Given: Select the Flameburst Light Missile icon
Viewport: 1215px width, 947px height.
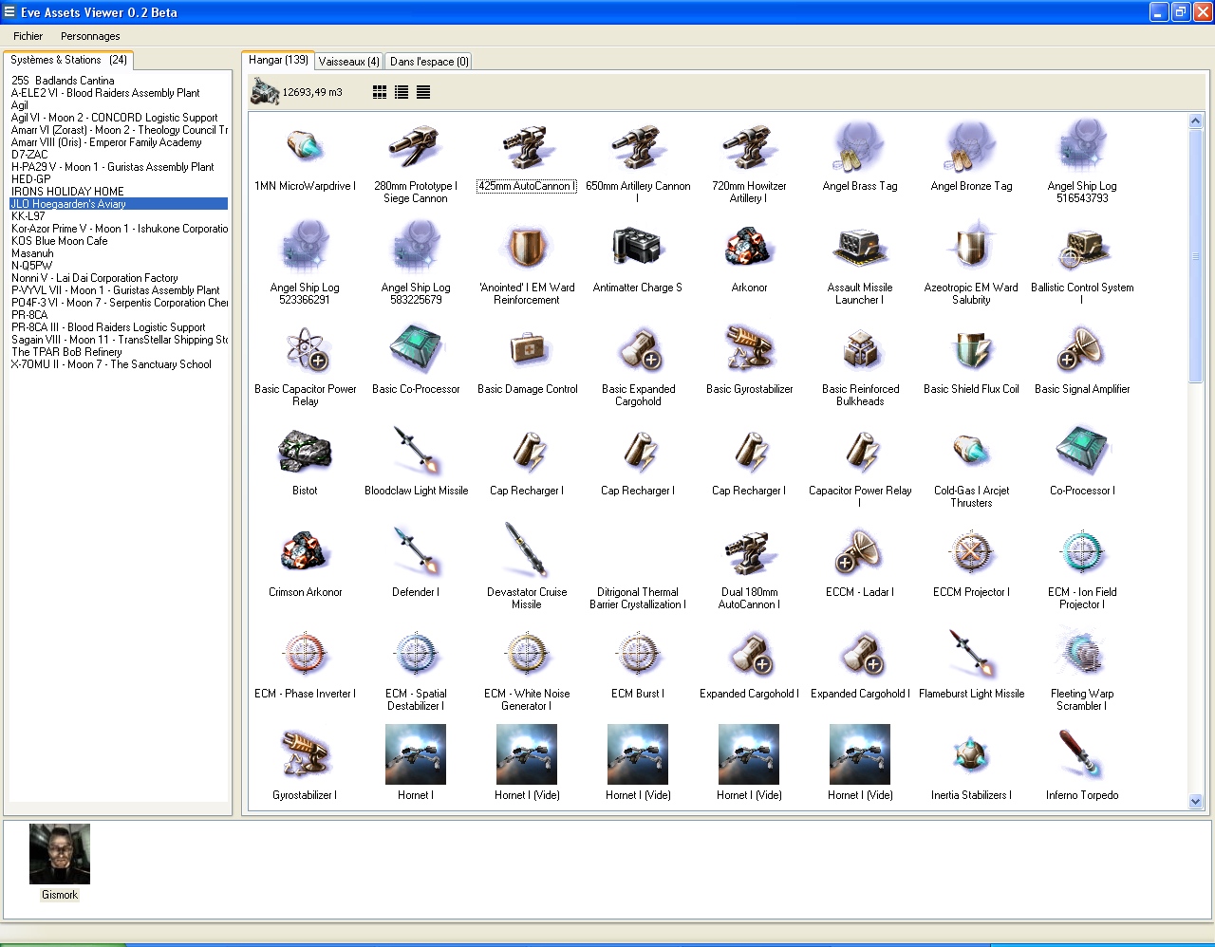Looking at the screenshot, I should [x=971, y=655].
